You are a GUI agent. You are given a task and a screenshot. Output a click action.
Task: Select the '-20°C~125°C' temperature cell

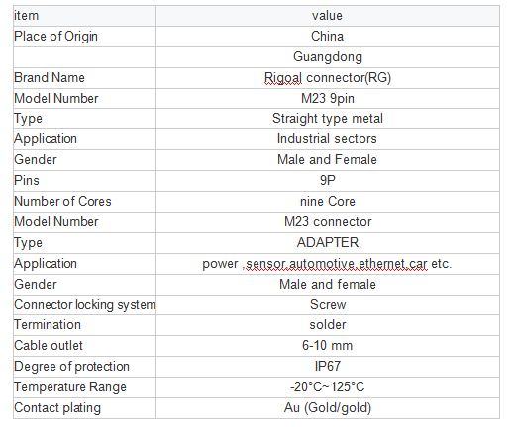[x=328, y=387]
